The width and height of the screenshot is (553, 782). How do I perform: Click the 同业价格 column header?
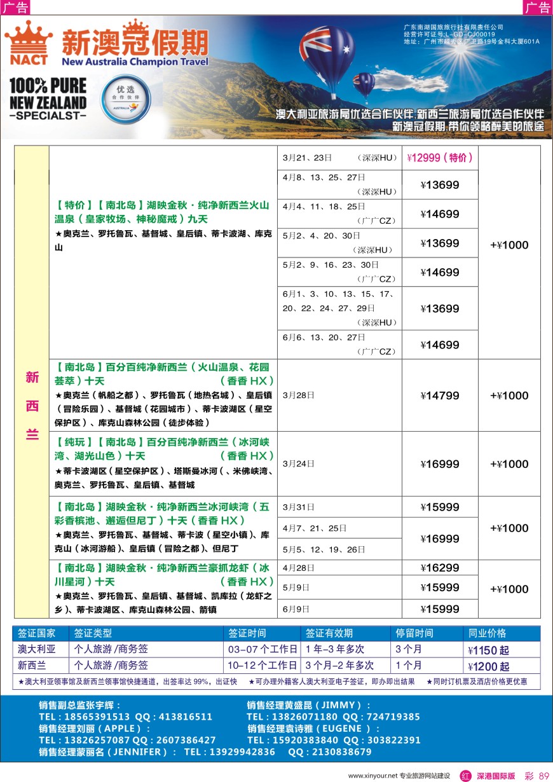click(487, 633)
